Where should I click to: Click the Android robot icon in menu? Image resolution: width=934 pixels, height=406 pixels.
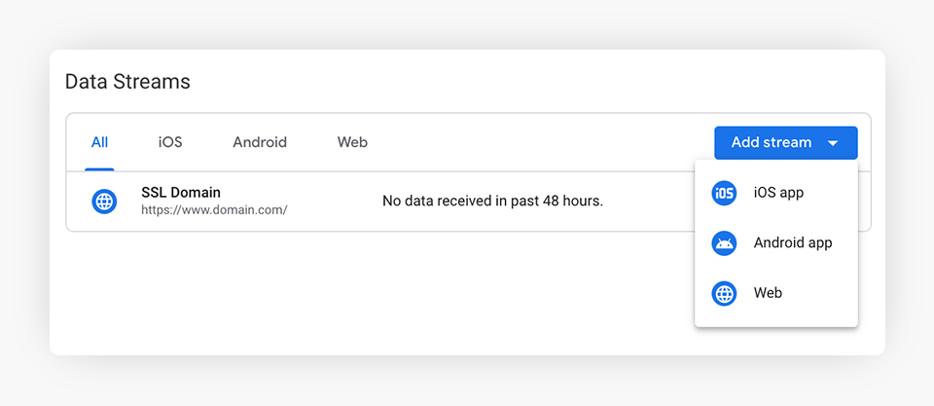[x=724, y=242]
